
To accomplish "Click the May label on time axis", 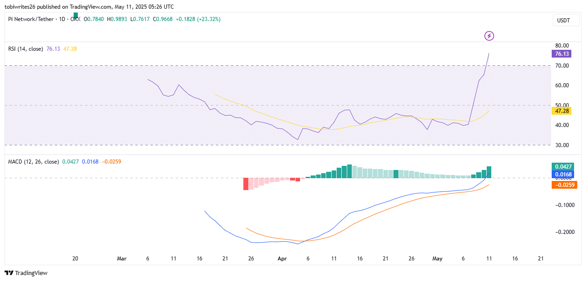I will 437,259.
